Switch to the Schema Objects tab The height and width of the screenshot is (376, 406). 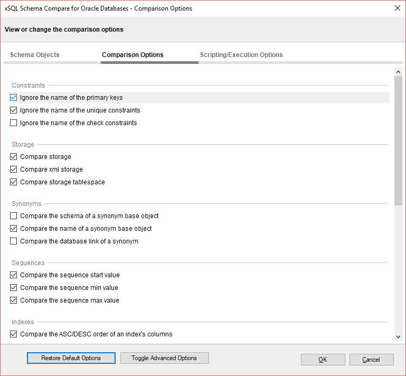click(x=35, y=55)
